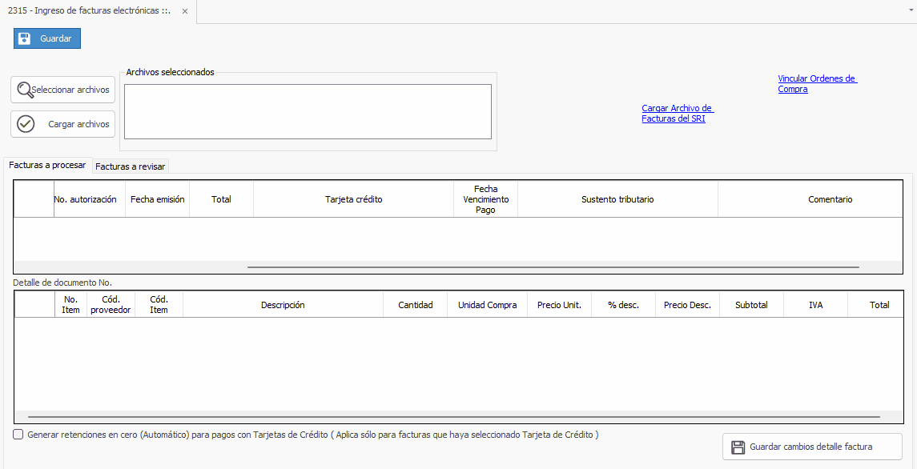917x469 pixels.
Task: Switch to Facturas a revisar tab
Action: tap(130, 166)
